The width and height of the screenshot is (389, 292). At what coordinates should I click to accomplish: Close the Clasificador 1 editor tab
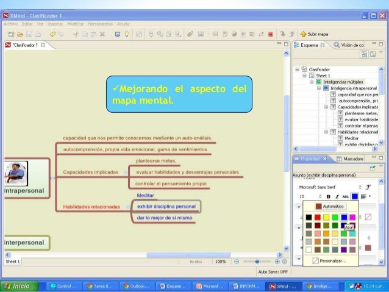pyautogui.click(x=43, y=45)
